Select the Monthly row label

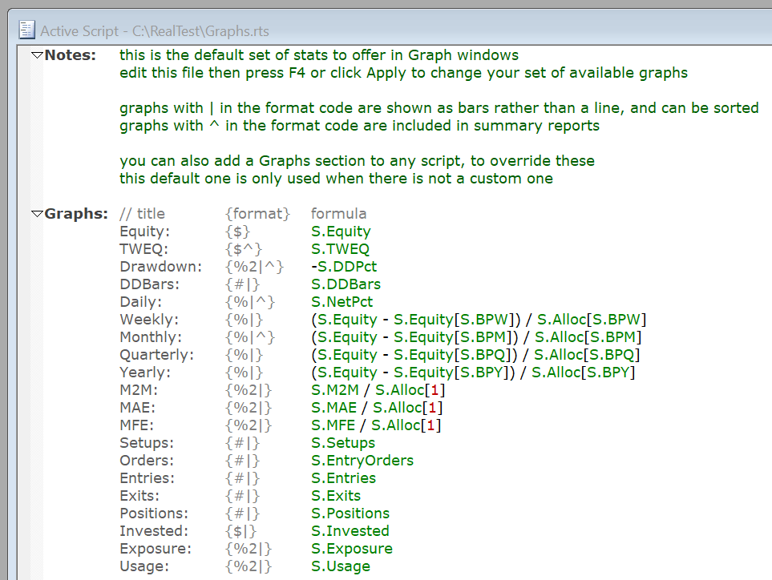(151, 337)
